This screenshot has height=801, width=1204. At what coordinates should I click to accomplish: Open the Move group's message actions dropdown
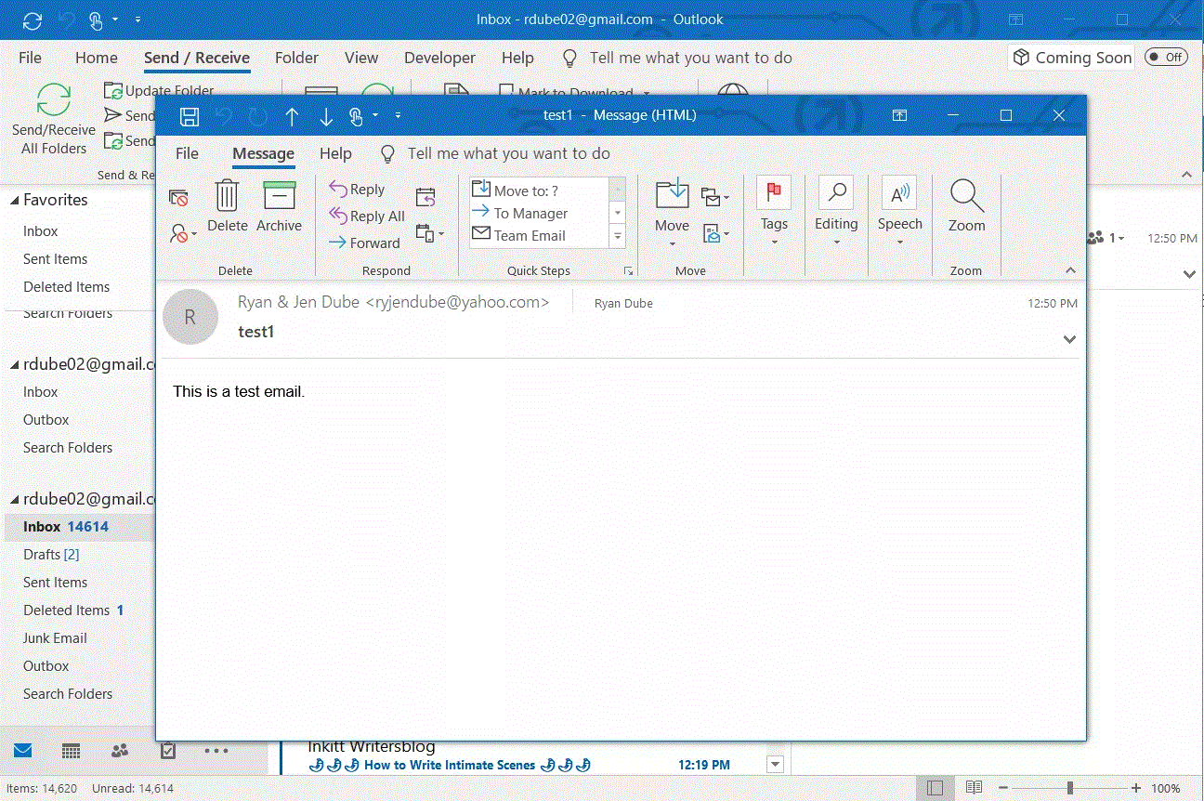(x=714, y=233)
